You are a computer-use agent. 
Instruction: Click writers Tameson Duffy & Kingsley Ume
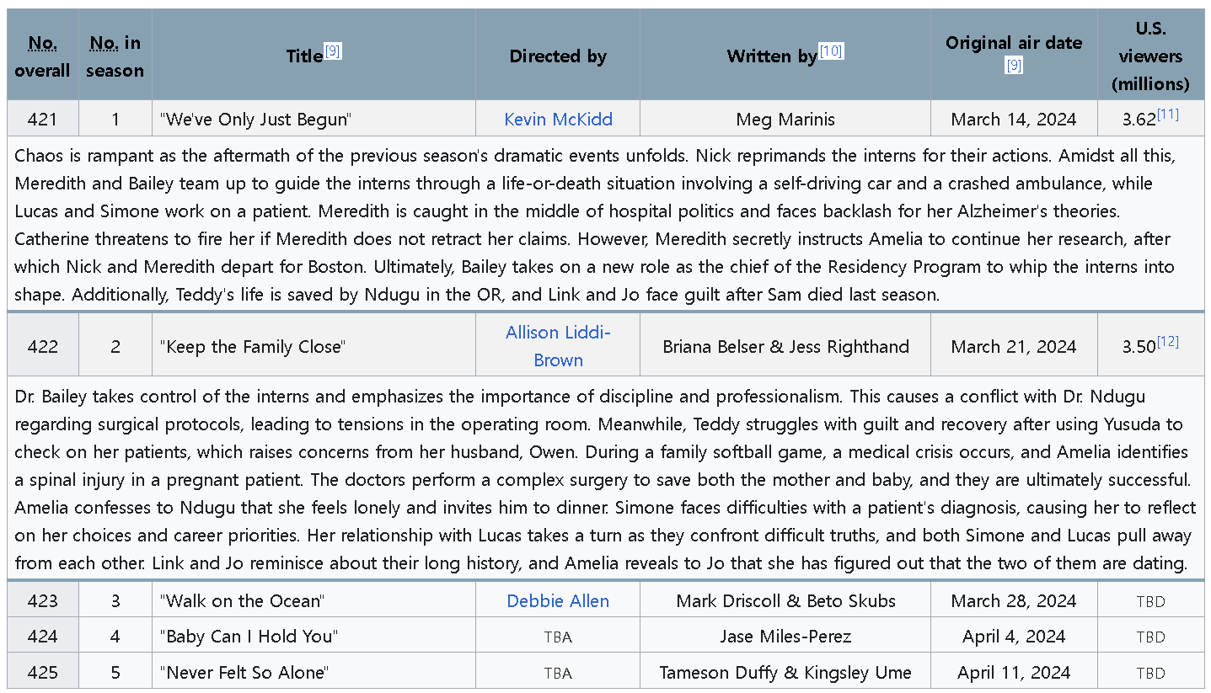point(785,672)
